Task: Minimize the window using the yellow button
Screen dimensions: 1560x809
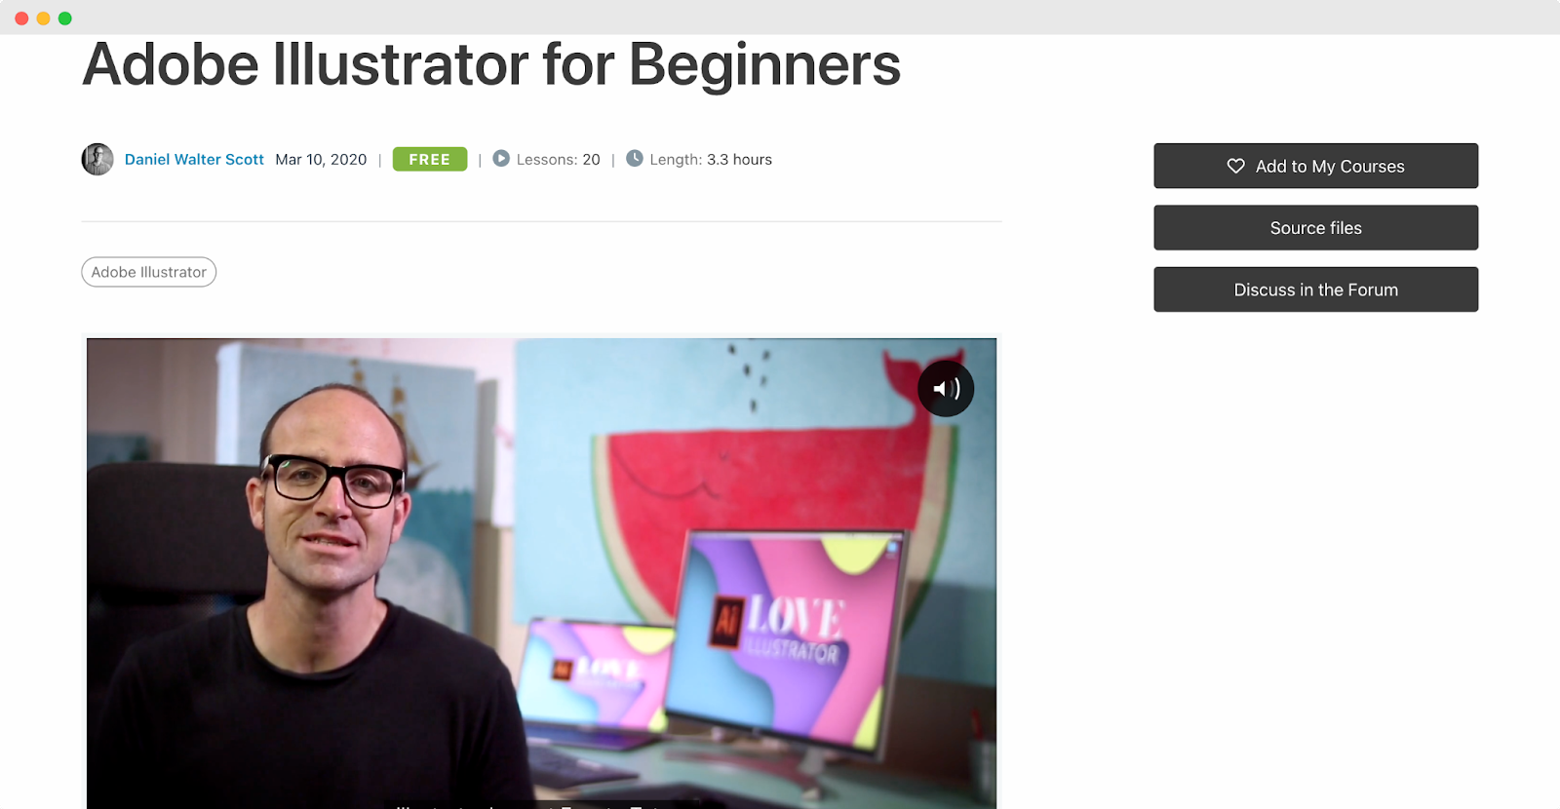Action: coord(43,19)
